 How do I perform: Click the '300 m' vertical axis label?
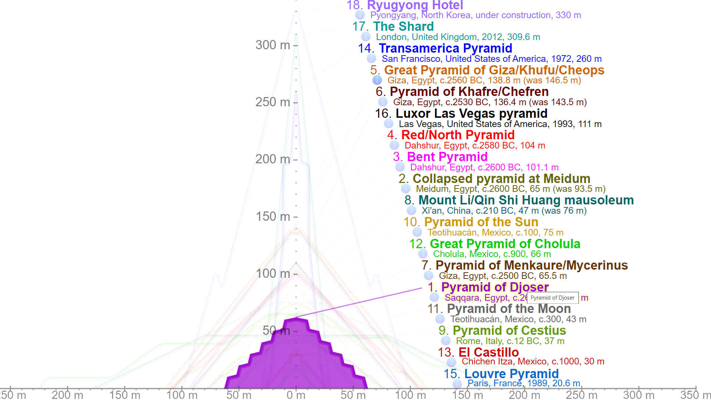pos(273,45)
